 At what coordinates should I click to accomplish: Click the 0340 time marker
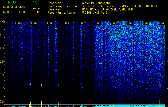162,23
